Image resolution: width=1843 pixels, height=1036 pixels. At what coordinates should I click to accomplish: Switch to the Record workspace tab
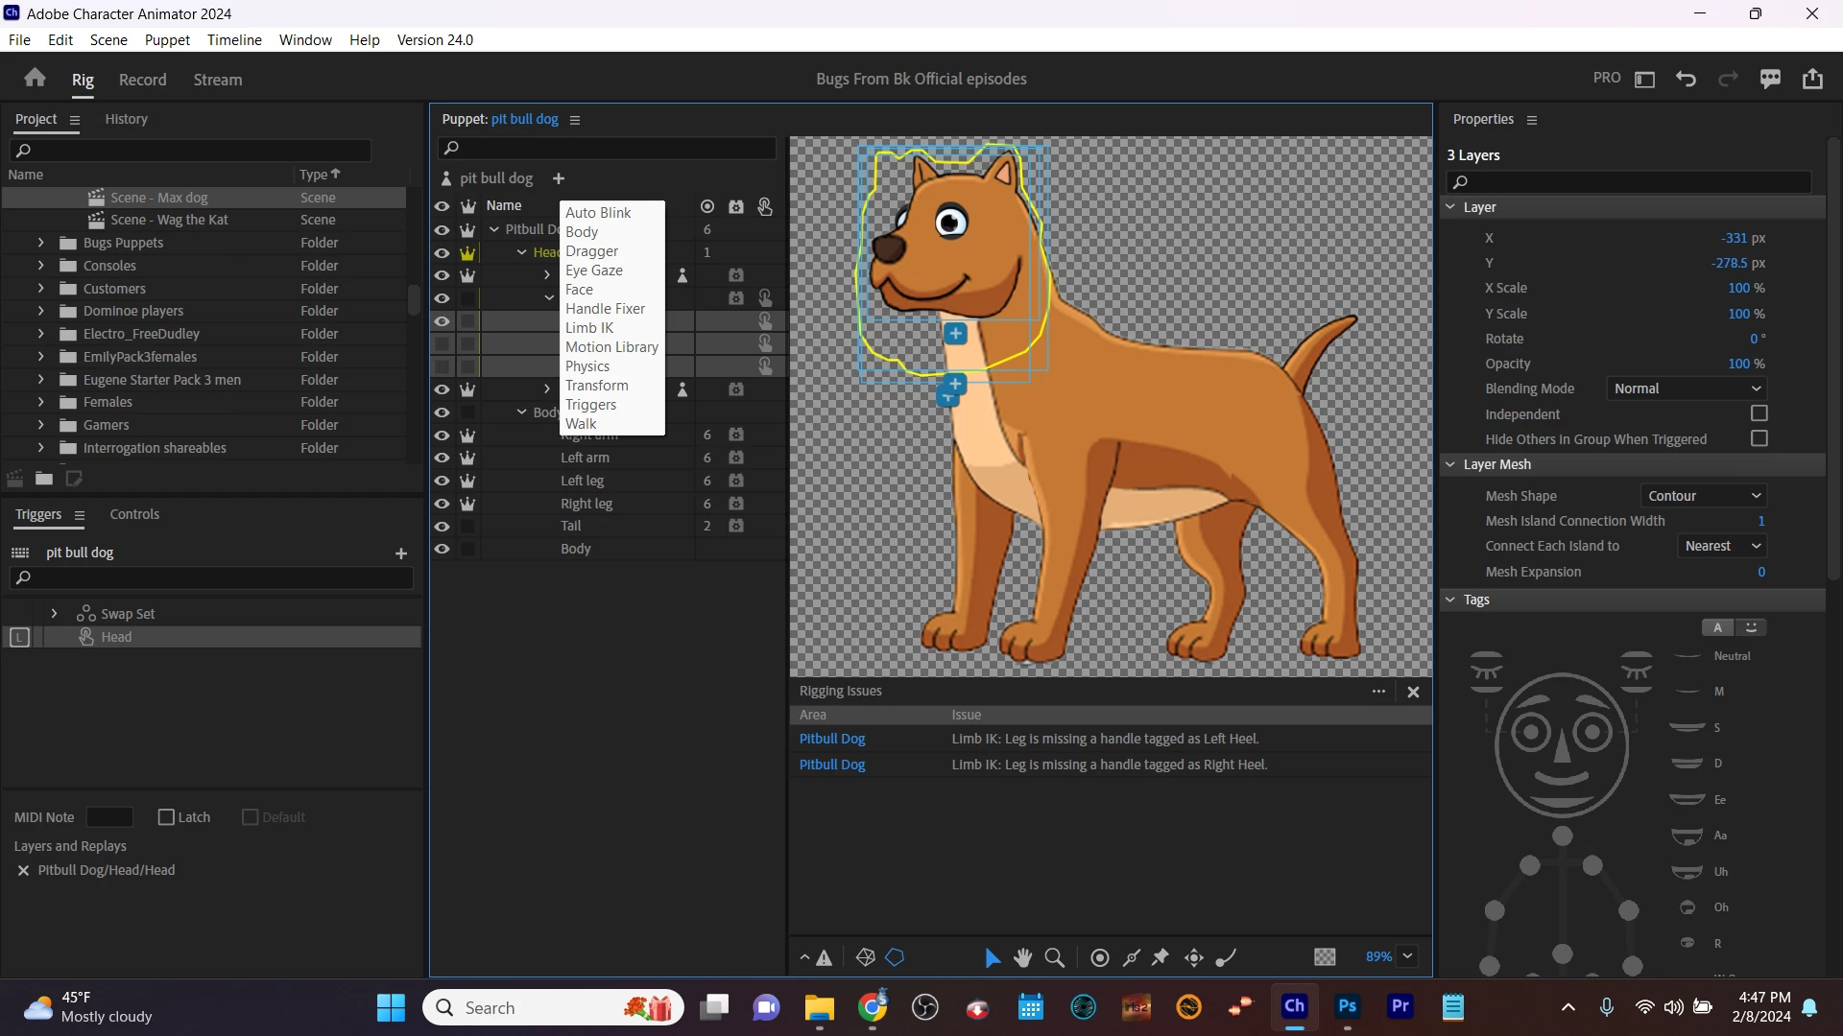point(142,80)
